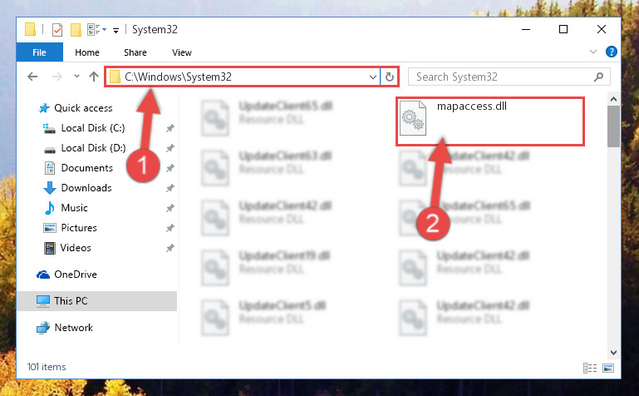The width and height of the screenshot is (639, 396).
Task: Click the Search System32 box
Action: (509, 77)
